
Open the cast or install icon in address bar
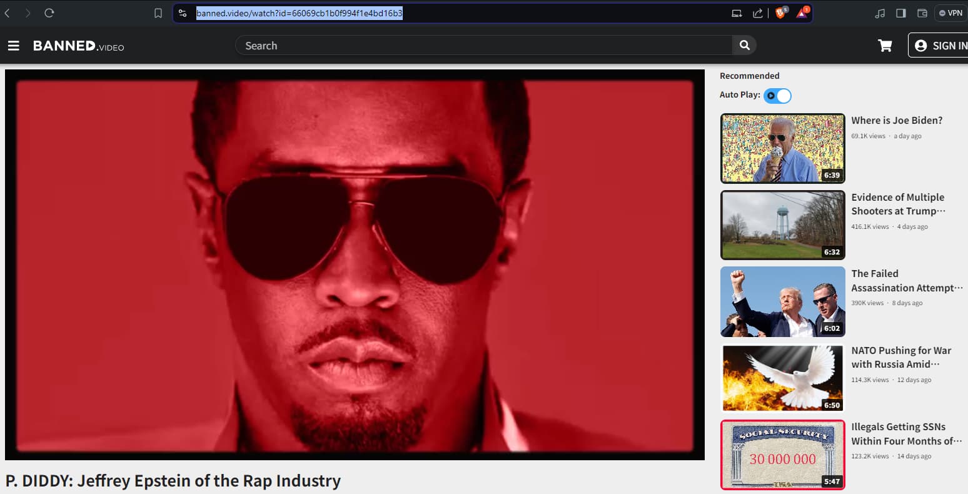[737, 13]
